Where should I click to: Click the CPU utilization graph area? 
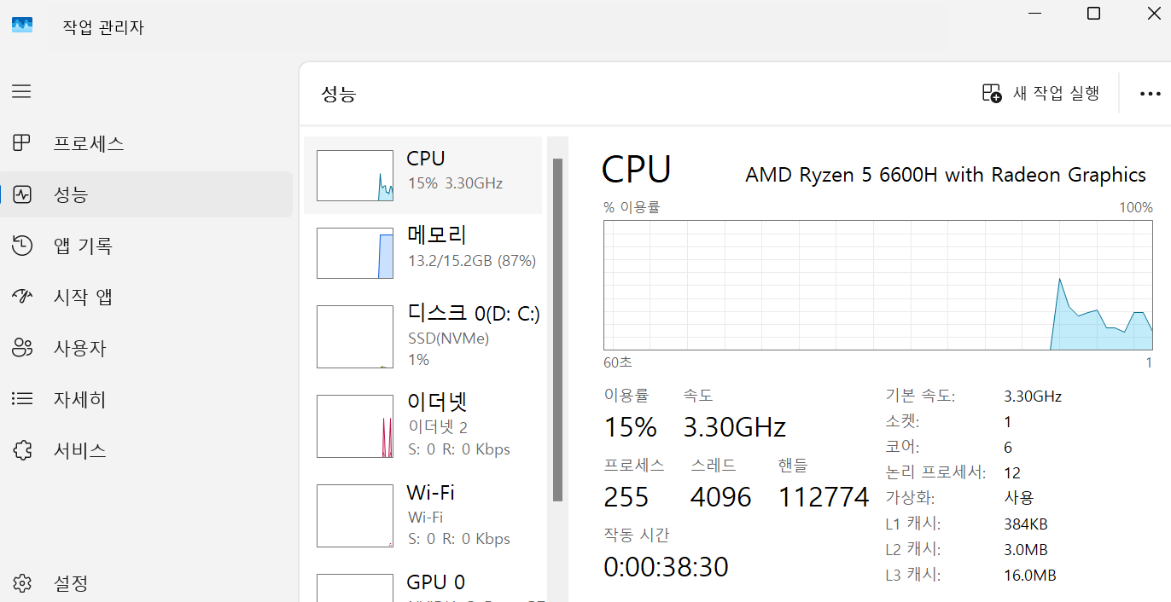coord(877,285)
